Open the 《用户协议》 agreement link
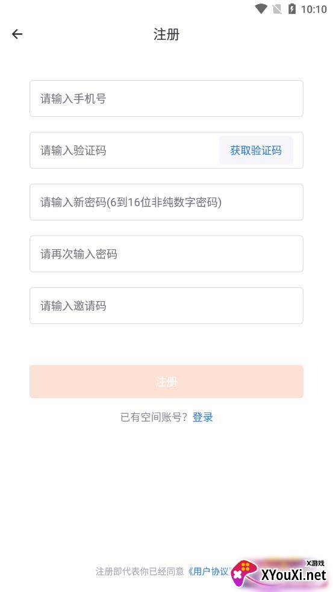This screenshot has width=333, height=592. [x=210, y=572]
